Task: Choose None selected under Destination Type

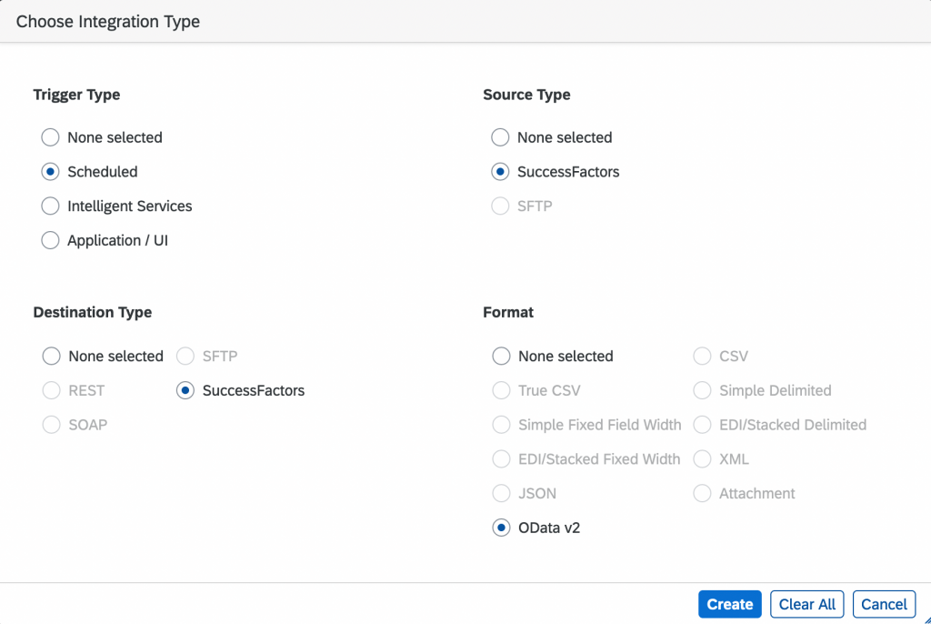Action: pos(52,356)
